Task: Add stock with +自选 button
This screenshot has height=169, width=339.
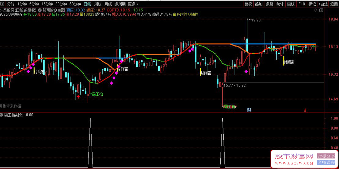Action: coord(323,4)
